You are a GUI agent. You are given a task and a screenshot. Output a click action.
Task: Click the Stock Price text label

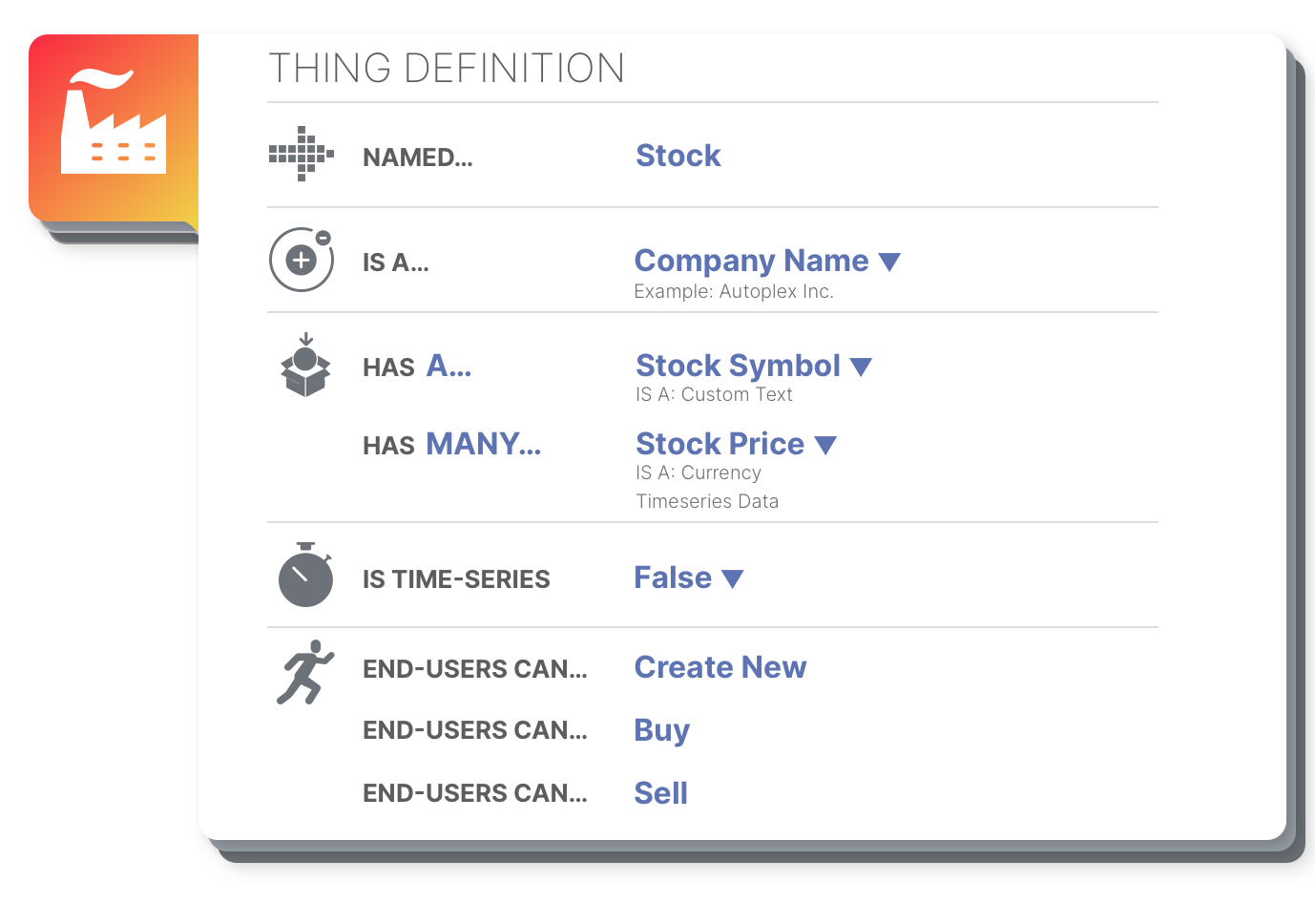(x=720, y=444)
